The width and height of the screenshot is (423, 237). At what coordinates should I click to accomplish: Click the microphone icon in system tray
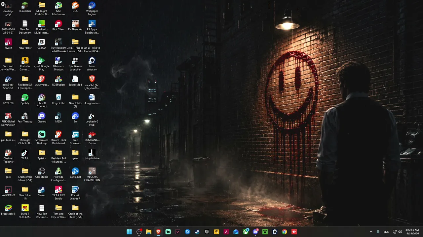click(378, 232)
